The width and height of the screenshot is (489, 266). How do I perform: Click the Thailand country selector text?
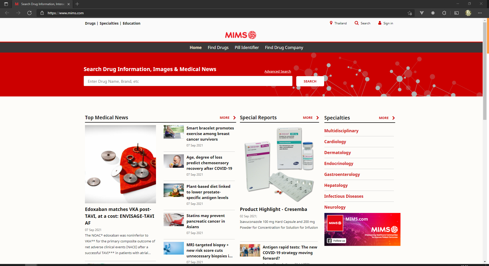(x=340, y=23)
